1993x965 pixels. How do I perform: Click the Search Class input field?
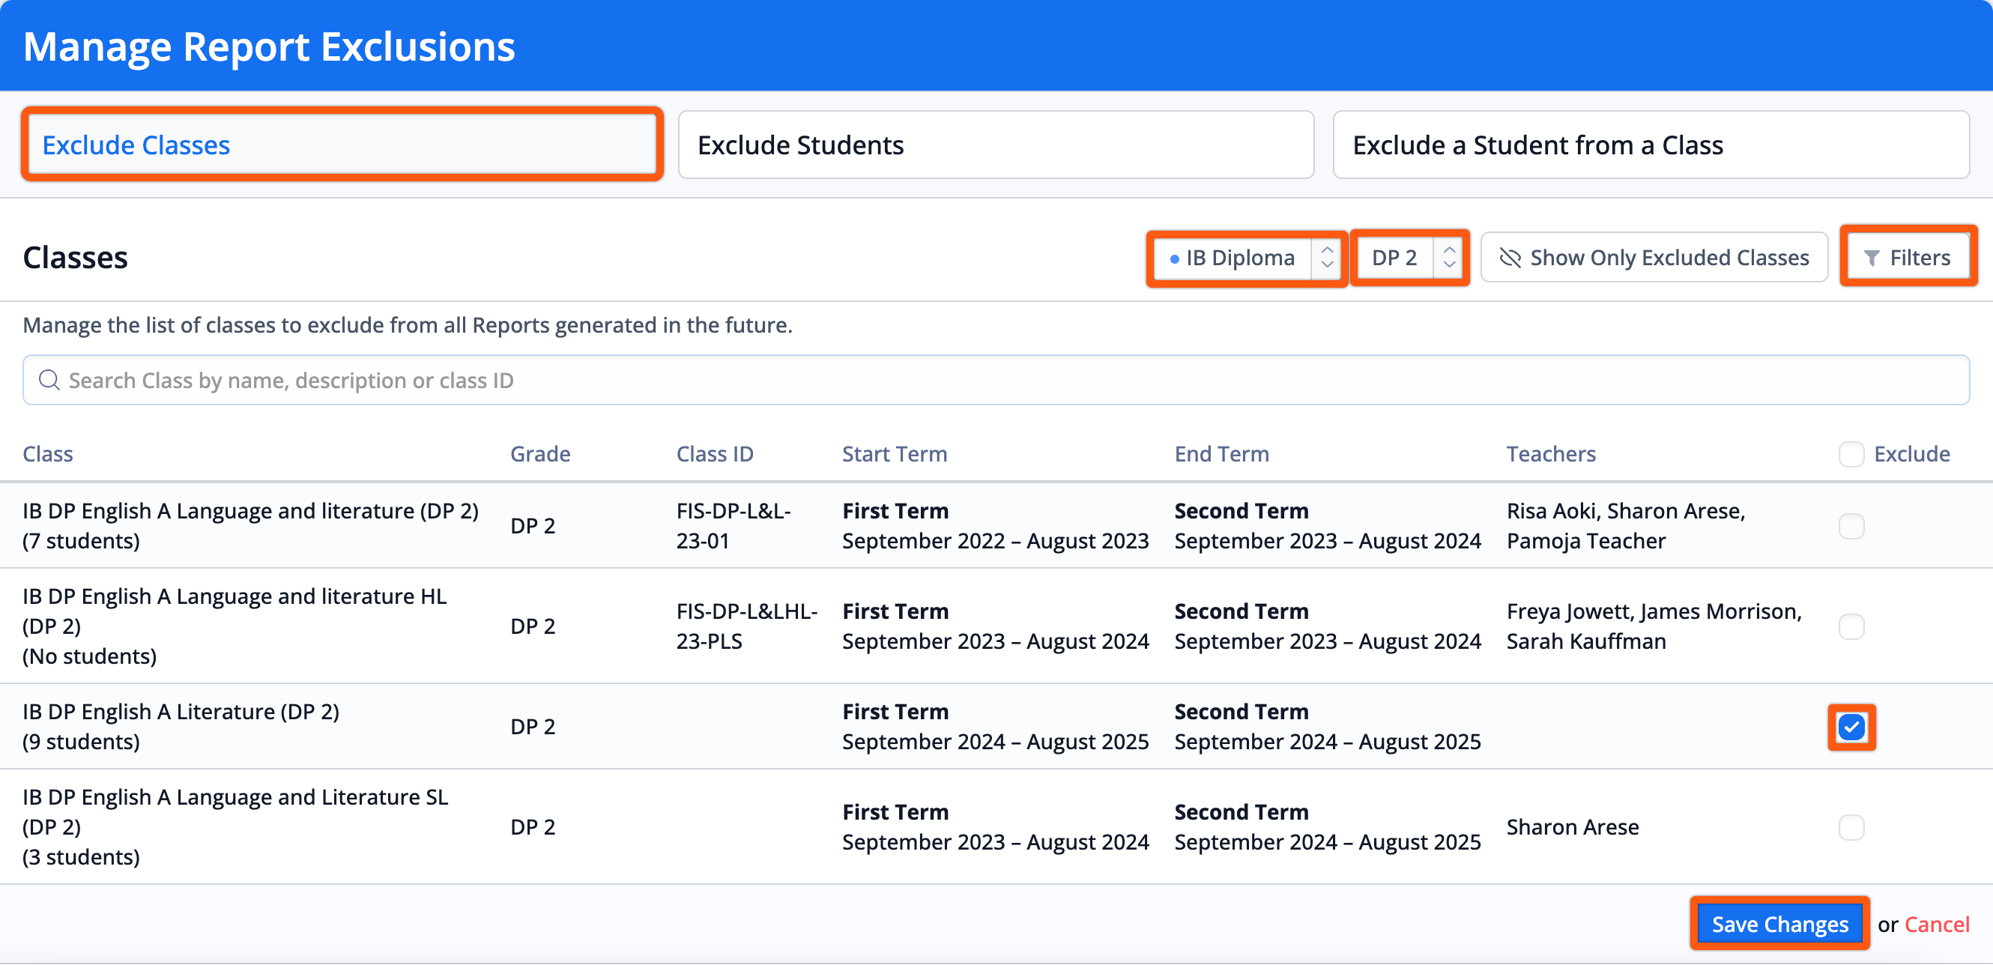click(x=996, y=380)
